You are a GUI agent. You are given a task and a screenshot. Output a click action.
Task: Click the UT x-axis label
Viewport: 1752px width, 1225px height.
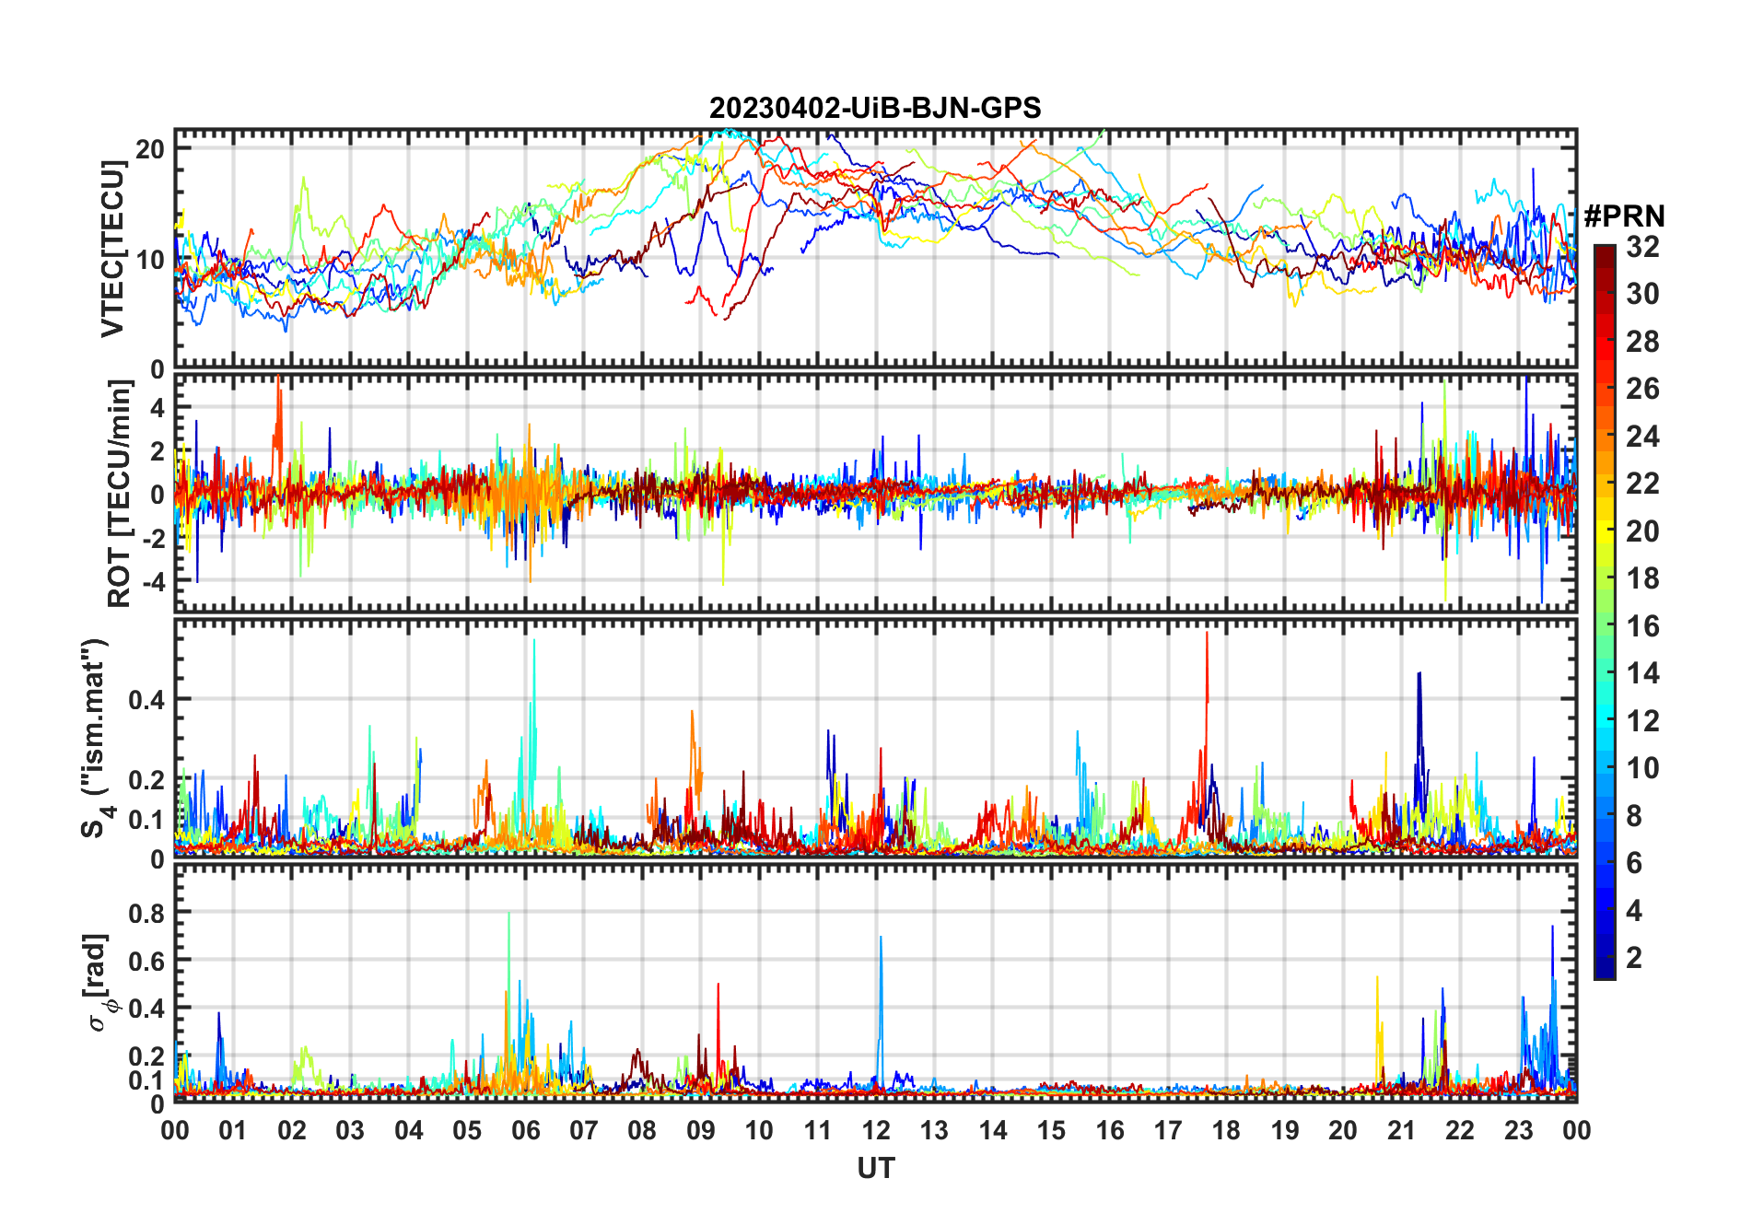pos(875,1169)
